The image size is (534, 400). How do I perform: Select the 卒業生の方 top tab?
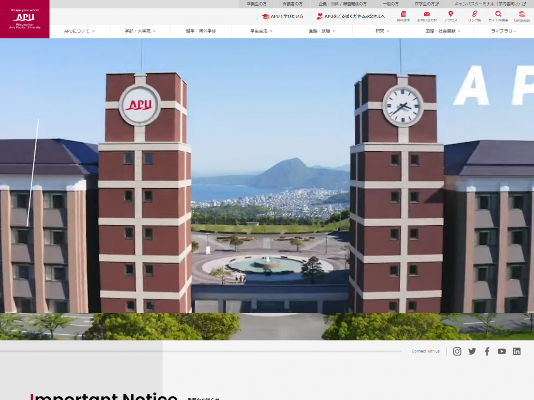click(257, 4)
